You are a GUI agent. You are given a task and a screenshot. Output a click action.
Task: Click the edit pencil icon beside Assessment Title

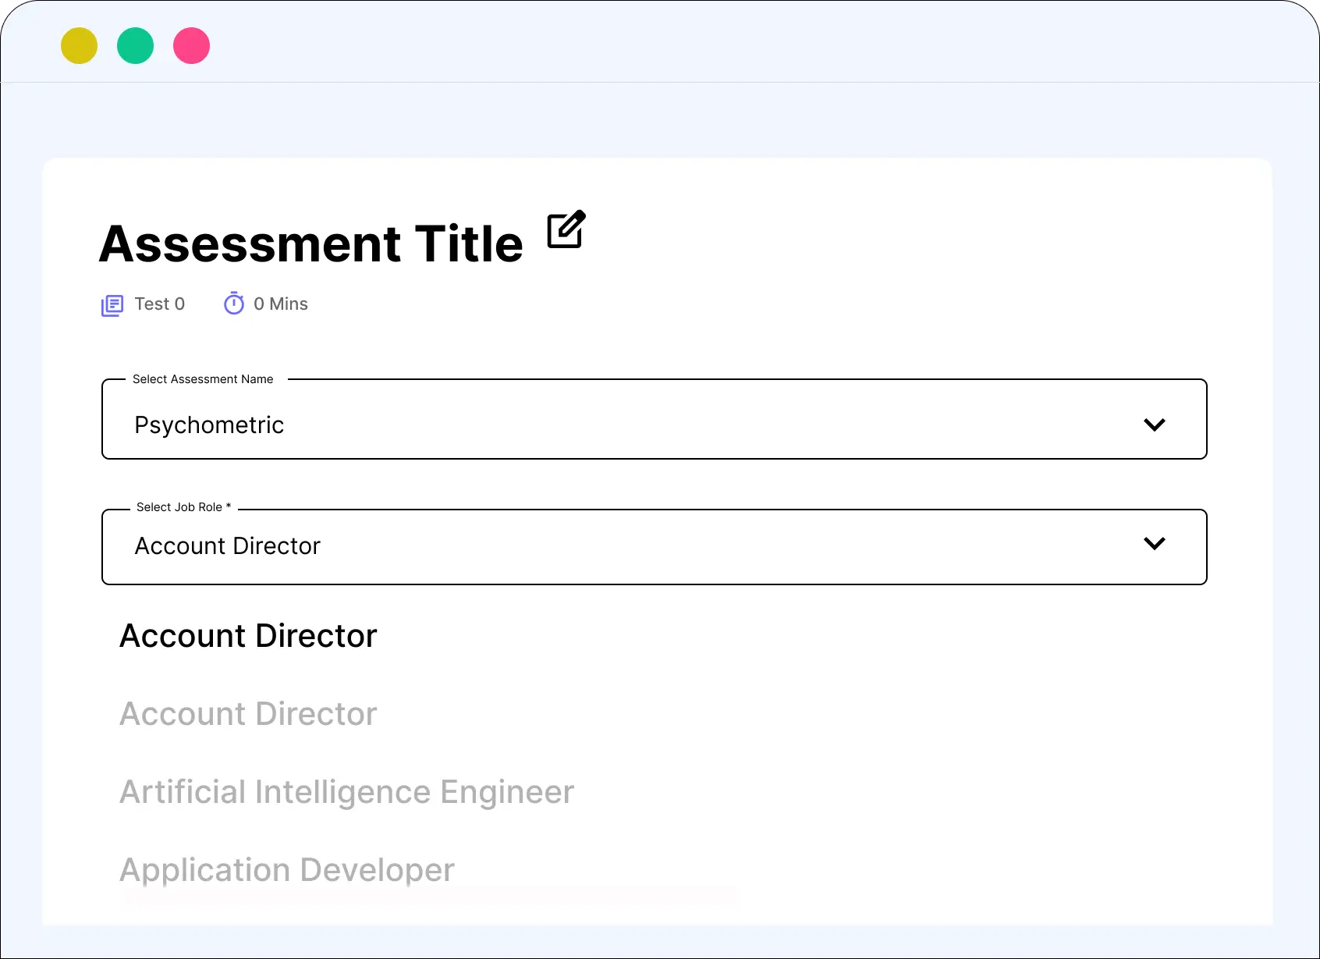[566, 229]
